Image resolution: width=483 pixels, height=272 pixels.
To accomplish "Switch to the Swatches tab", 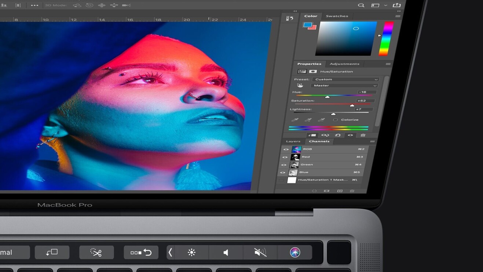I will click(x=337, y=16).
